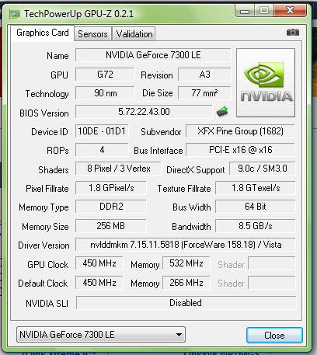Click the Close button
Screen dimensions: 317x355
[274, 336]
